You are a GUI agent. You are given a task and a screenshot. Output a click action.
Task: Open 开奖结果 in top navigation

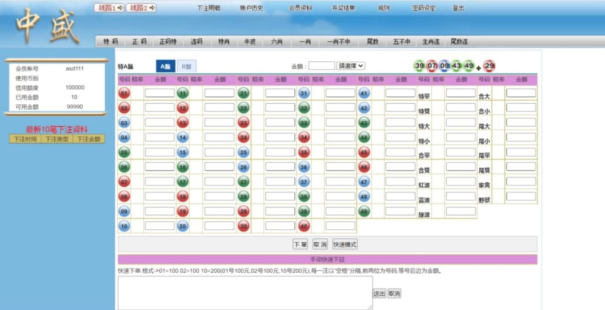coord(343,8)
